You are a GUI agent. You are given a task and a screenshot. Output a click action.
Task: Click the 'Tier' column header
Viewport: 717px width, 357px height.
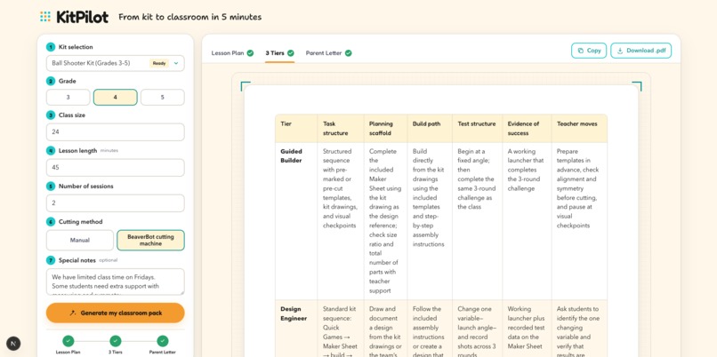[296, 128]
